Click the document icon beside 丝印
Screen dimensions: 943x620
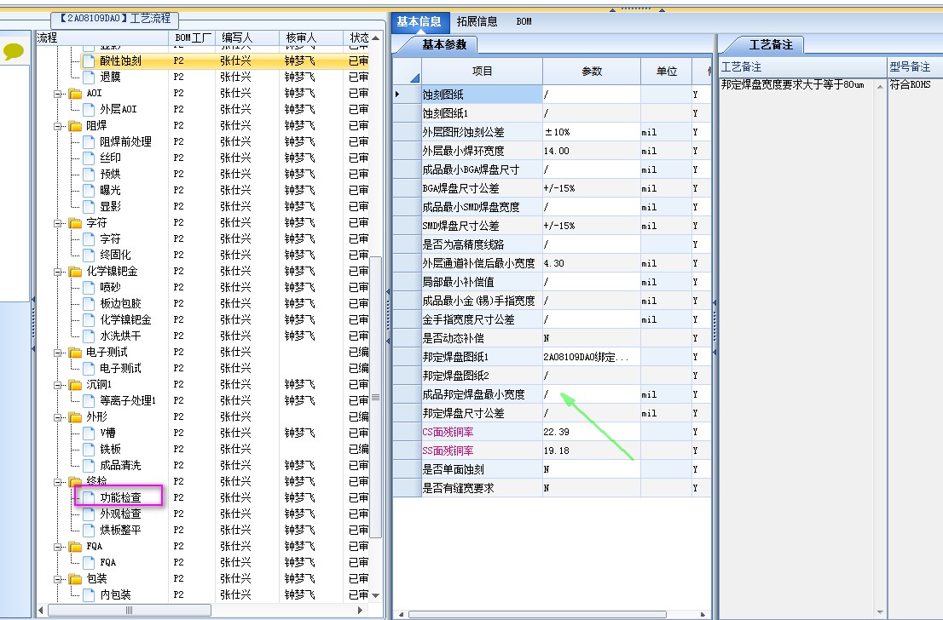[x=89, y=158]
